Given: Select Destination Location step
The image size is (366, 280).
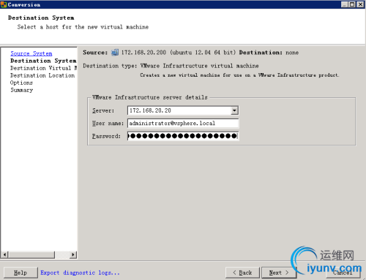Looking at the screenshot, I should coord(42,75).
